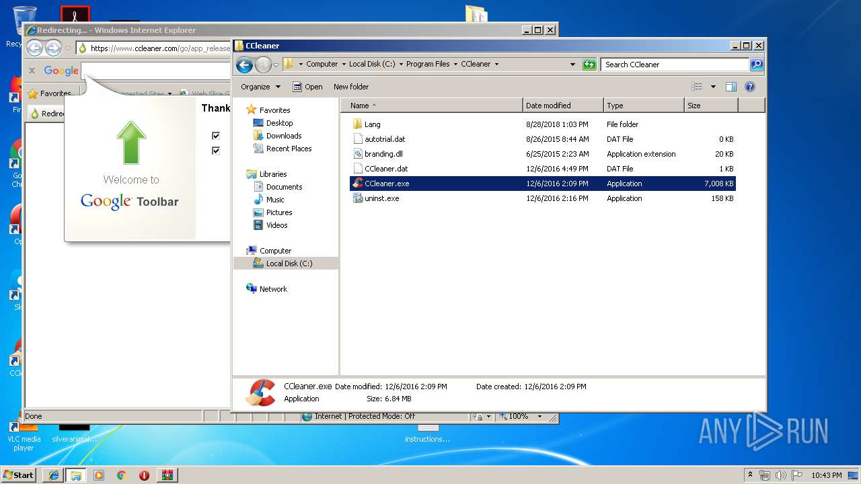Open Google Chrome from the taskbar

coord(121,475)
